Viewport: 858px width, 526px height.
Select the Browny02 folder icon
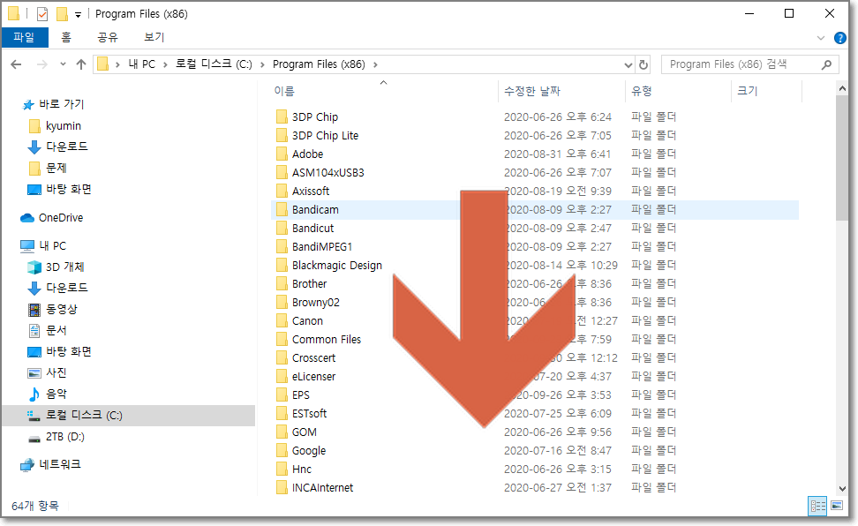pos(282,302)
